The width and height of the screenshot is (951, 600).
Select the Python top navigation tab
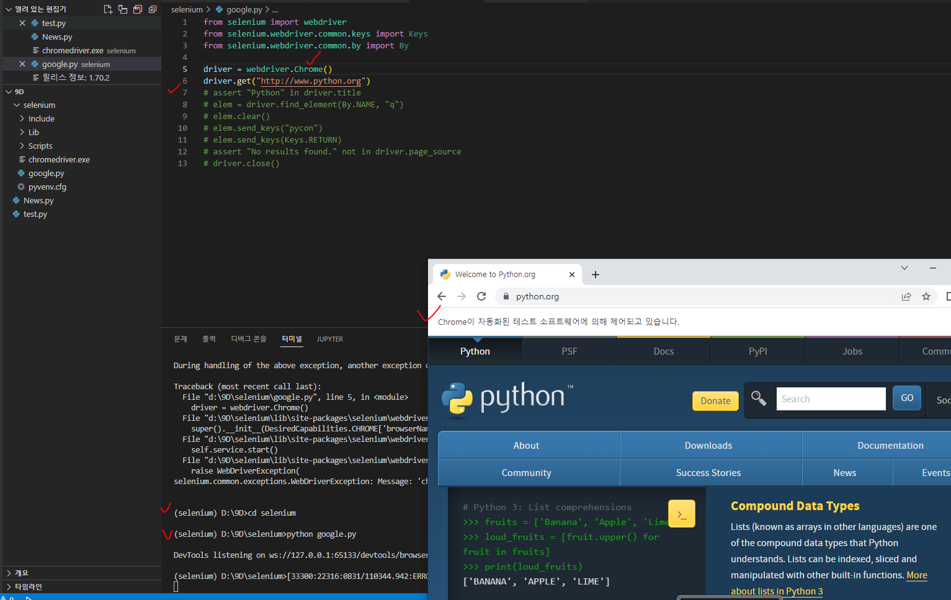(x=475, y=351)
